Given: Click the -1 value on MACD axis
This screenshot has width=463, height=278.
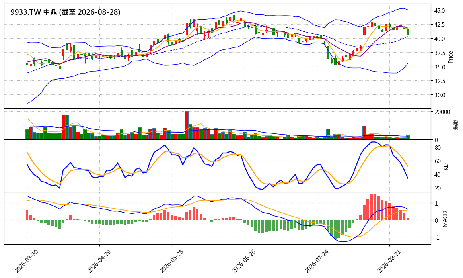Looking at the screenshot, I should tap(437, 238).
